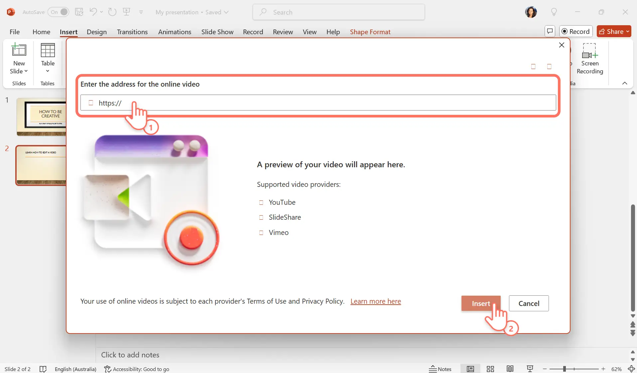Click the Share button
Screen dimensions: 637x373
point(614,31)
